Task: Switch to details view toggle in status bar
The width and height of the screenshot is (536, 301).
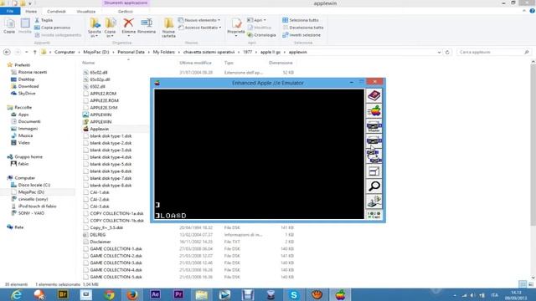Action: (x=523, y=284)
